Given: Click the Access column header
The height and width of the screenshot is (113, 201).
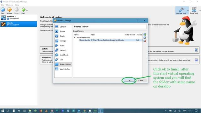Looking at the screenshot, I should (139, 35).
